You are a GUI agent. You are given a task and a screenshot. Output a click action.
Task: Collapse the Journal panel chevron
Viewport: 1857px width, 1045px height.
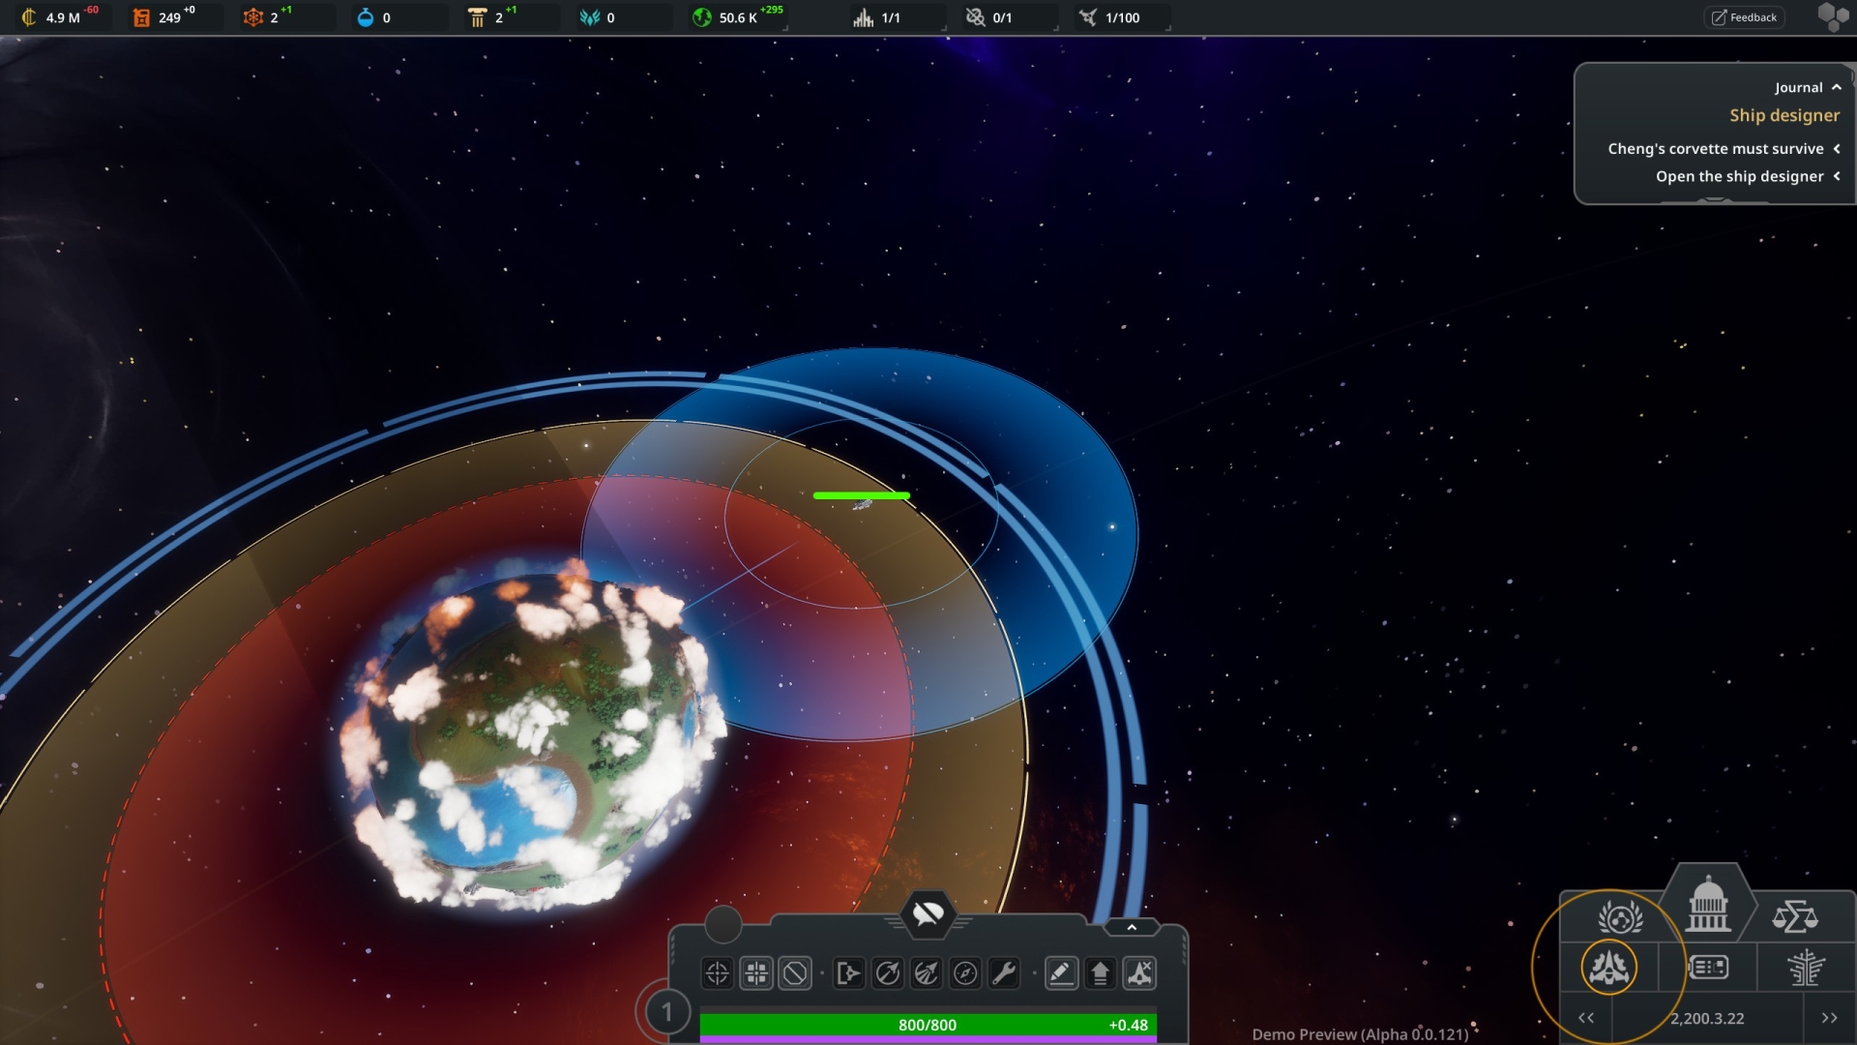point(1836,87)
